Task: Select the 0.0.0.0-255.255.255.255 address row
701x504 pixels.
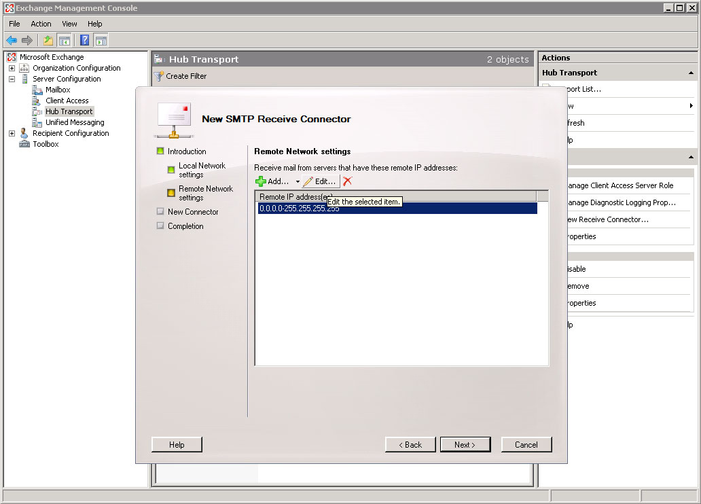Action: (x=397, y=209)
